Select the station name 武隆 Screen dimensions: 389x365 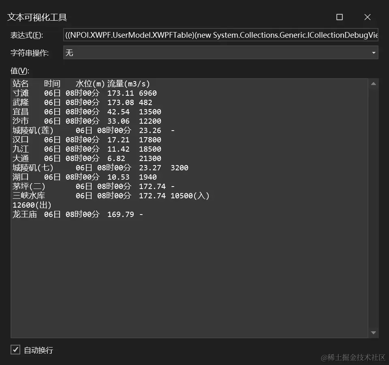pos(21,102)
